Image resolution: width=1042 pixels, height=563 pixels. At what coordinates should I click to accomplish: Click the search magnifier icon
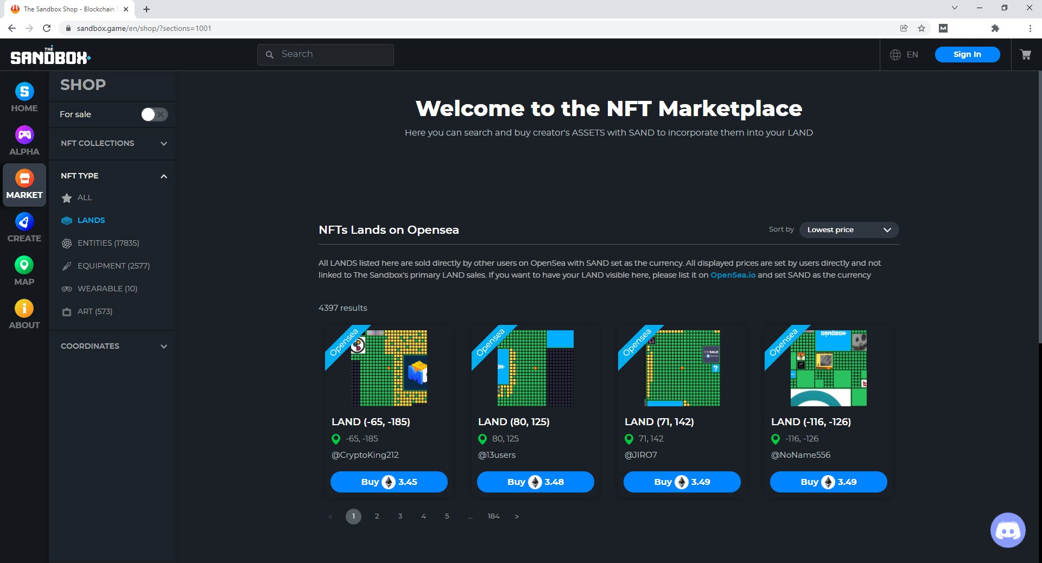click(270, 55)
